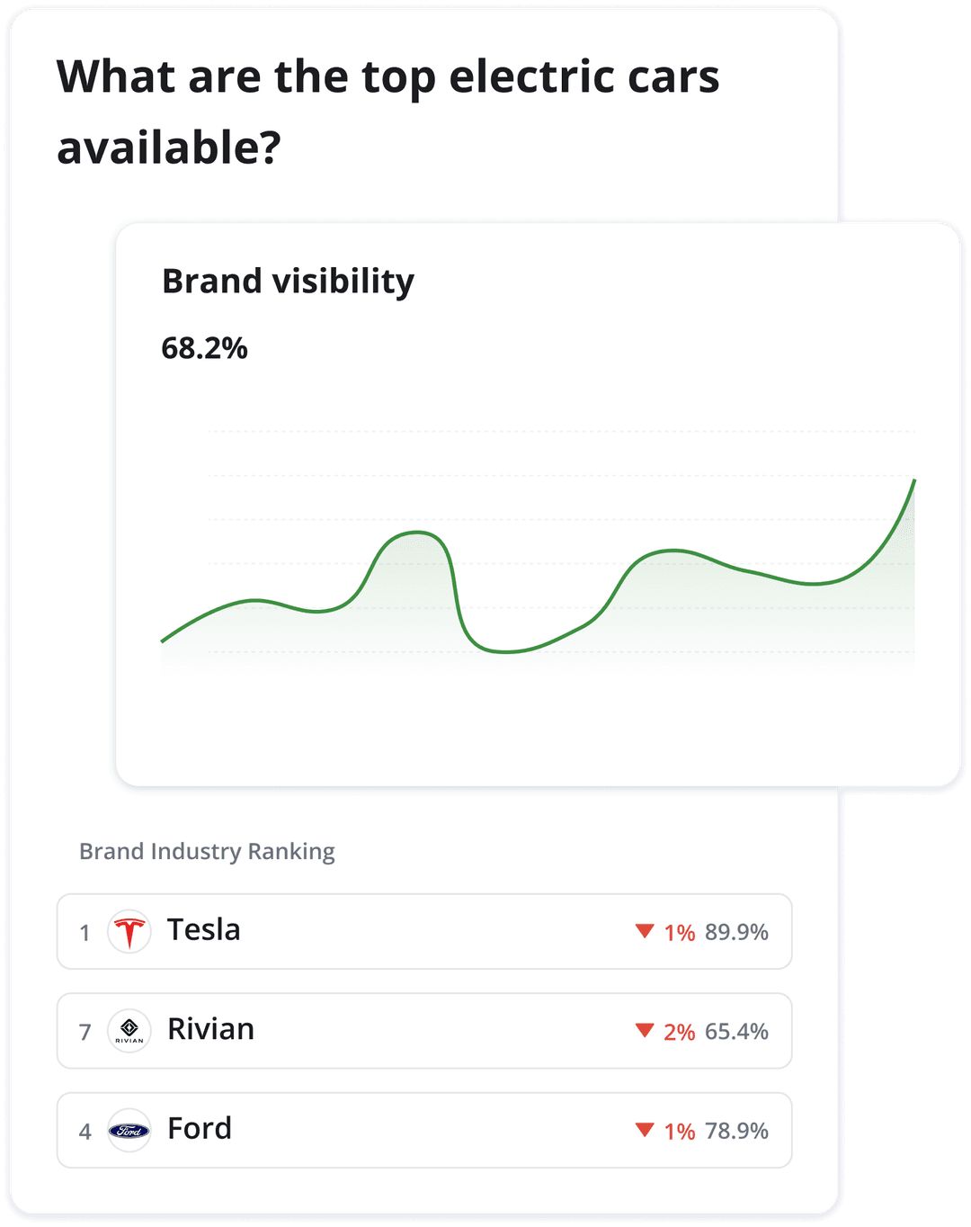Click the Ford logo icon
Viewport: 971px width, 1227px height.
[x=129, y=1131]
